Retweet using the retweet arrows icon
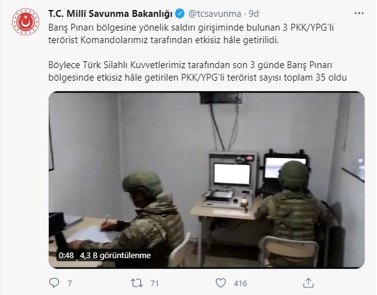377x295 pixels. [137, 283]
